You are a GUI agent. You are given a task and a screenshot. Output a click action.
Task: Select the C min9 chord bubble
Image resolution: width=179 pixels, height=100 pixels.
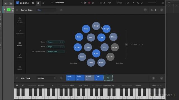point(82,57)
